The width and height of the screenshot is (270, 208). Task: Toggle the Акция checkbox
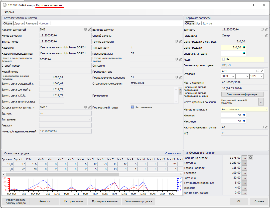point(223,59)
